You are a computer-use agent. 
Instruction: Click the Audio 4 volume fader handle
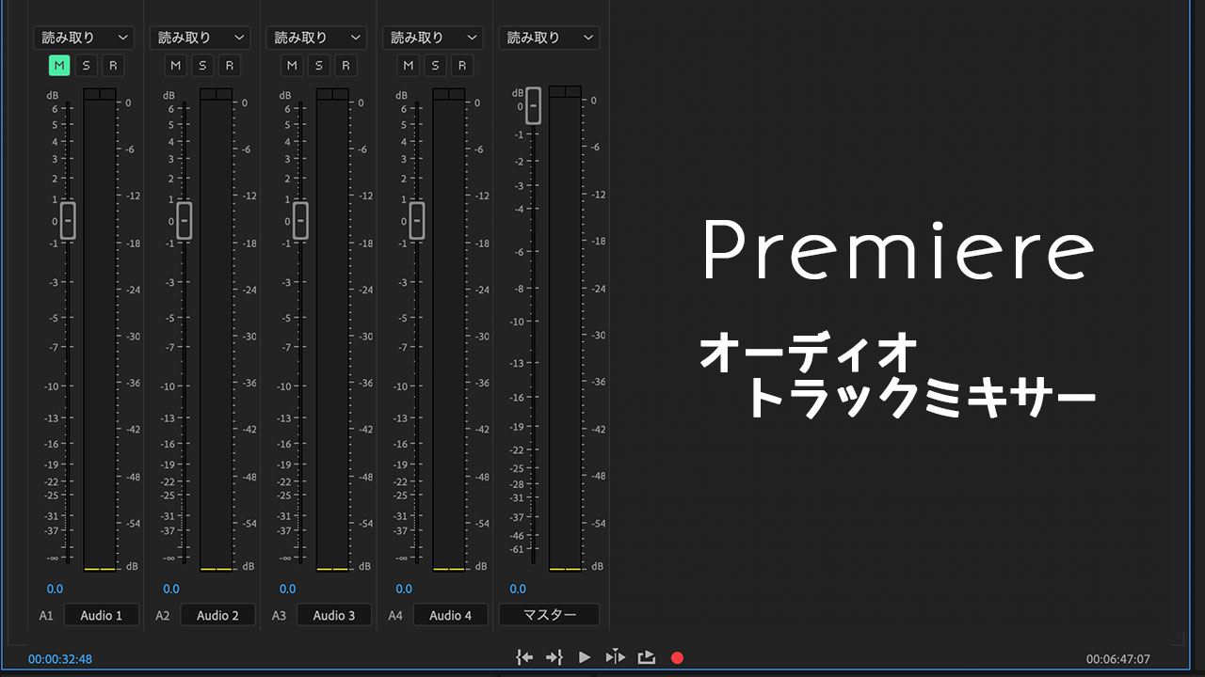[x=417, y=220]
